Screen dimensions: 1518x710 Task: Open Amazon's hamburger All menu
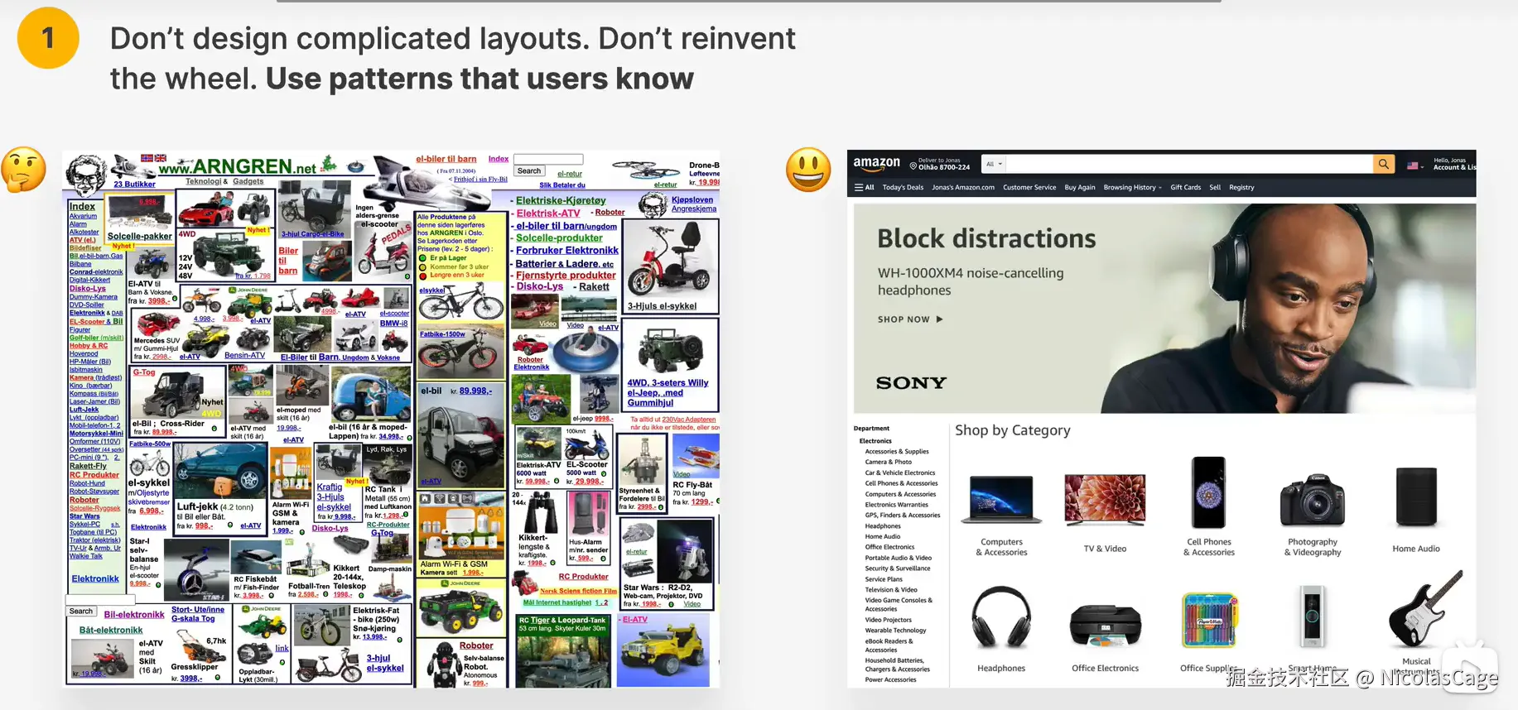point(864,187)
